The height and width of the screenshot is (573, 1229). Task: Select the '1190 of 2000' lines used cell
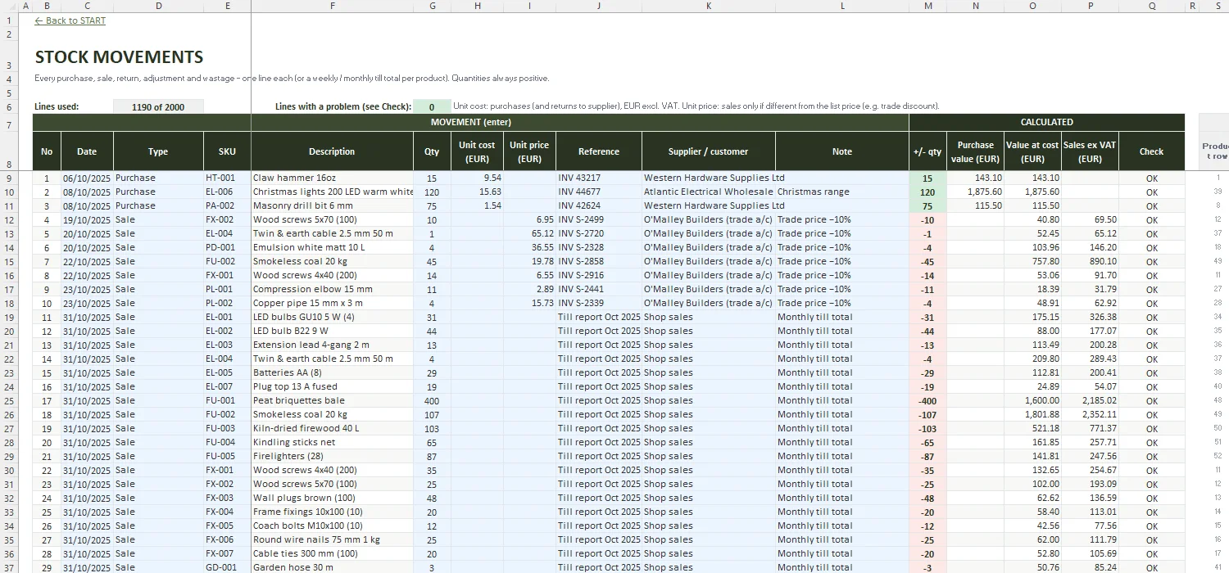tap(158, 106)
